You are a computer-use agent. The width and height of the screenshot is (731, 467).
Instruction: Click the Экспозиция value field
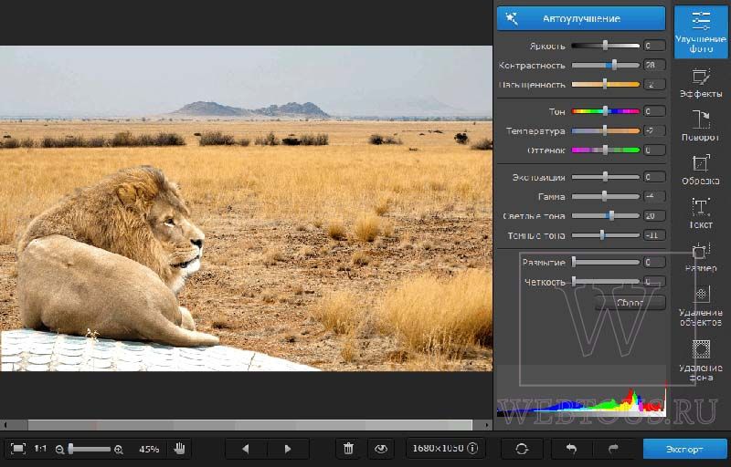click(x=654, y=177)
